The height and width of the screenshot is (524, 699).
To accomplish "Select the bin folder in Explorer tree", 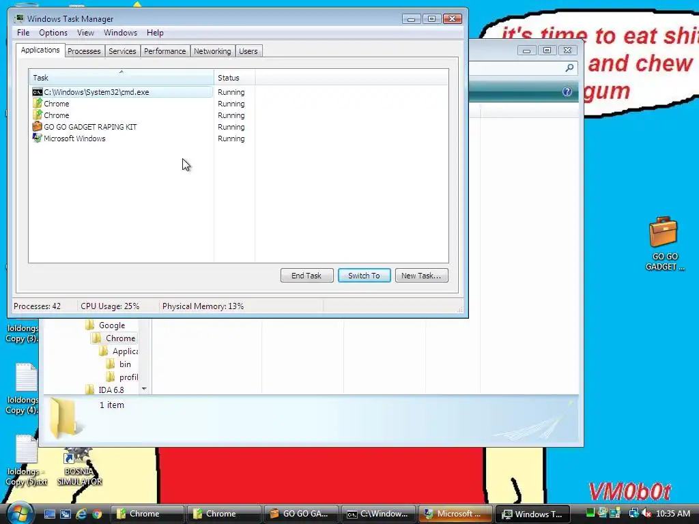I will pos(119,364).
